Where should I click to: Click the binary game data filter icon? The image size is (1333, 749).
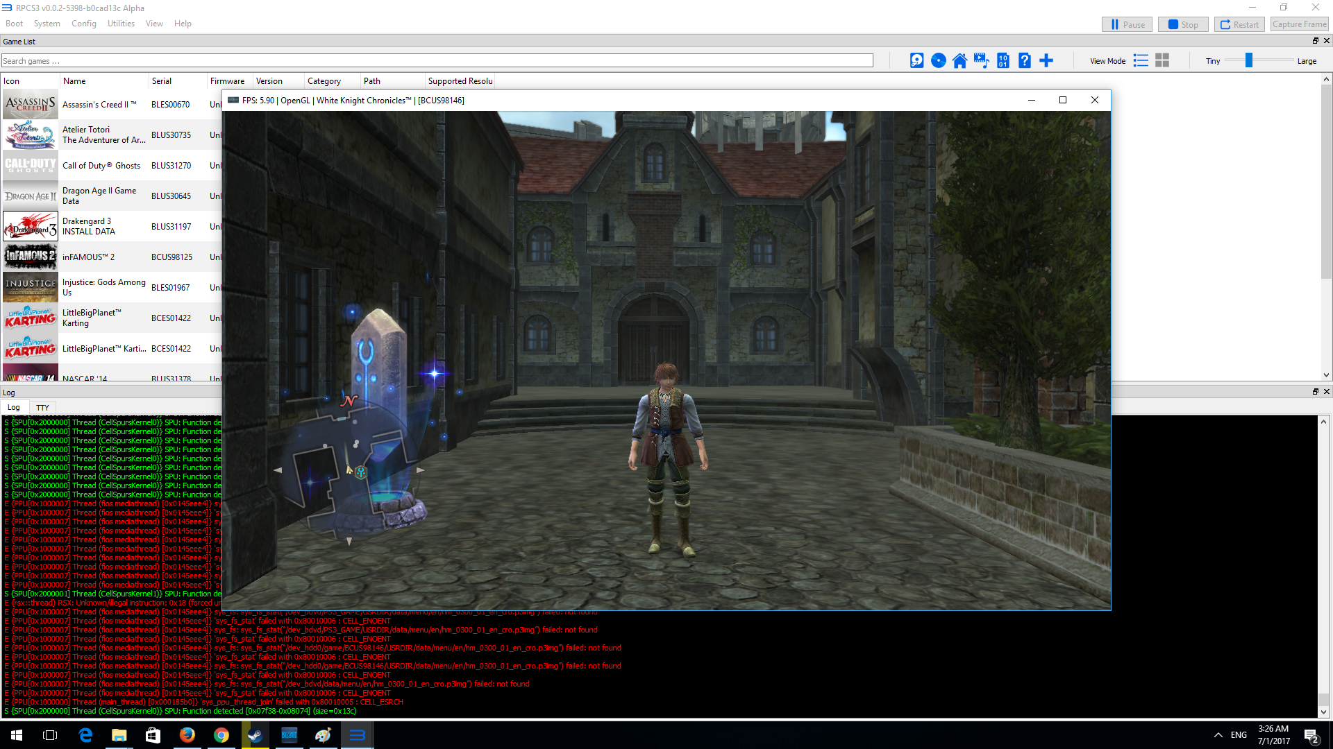[1003, 61]
